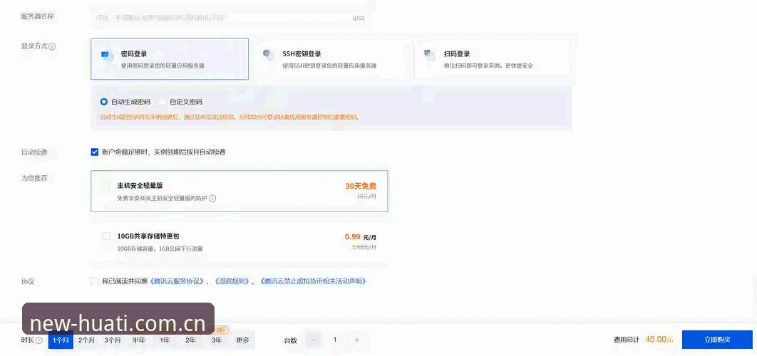The height and width of the screenshot is (356, 757).
Task: Click the 服务器名称 input field
Action: [x=230, y=17]
